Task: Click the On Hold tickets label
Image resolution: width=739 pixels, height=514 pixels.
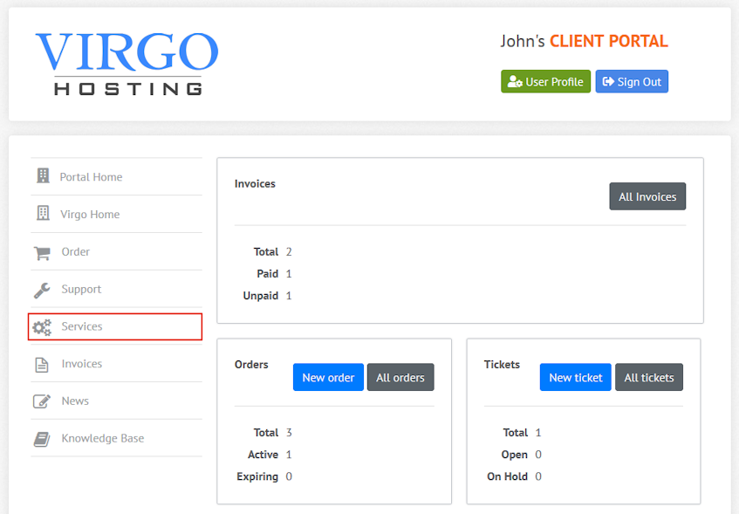Action: [507, 476]
